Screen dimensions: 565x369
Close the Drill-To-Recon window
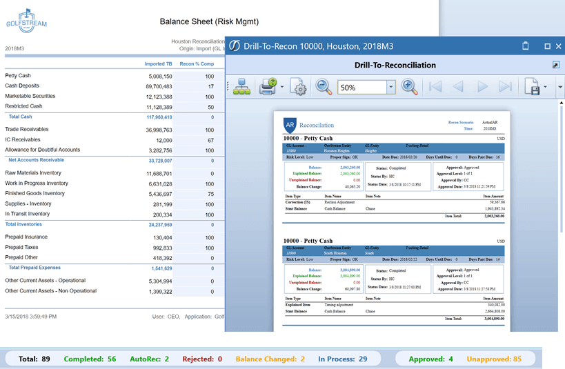pos(559,46)
